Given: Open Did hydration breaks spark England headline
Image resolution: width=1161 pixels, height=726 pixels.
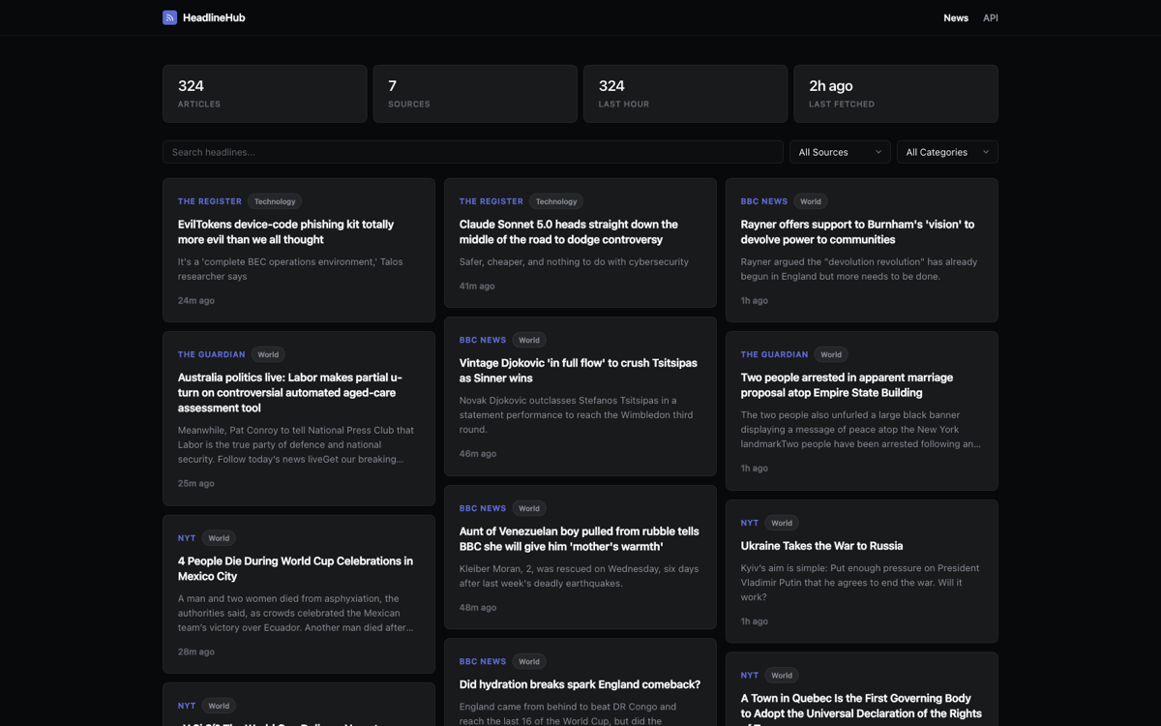Looking at the screenshot, I should pos(580,684).
